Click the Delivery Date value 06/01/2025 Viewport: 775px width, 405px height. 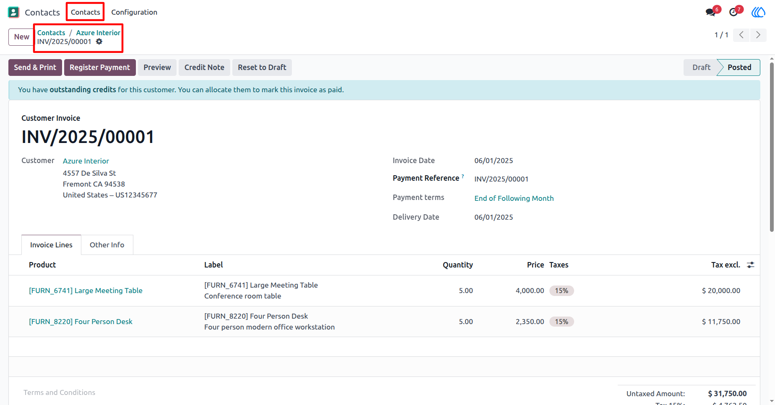494,217
